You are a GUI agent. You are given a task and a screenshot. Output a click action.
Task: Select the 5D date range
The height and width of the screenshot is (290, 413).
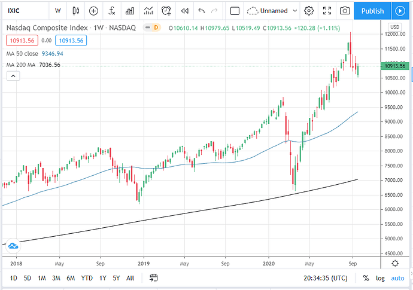click(28, 278)
